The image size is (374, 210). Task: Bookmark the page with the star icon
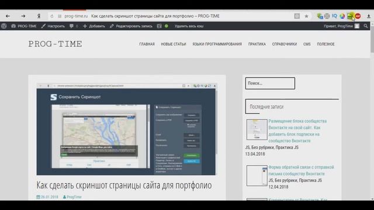tap(306, 16)
